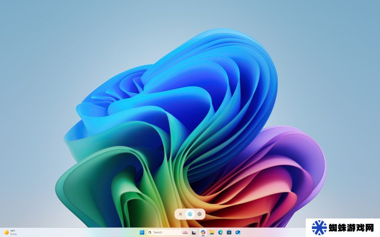Launch Copilot from the taskbar
This screenshot has width=380, height=237.
(x=203, y=233)
